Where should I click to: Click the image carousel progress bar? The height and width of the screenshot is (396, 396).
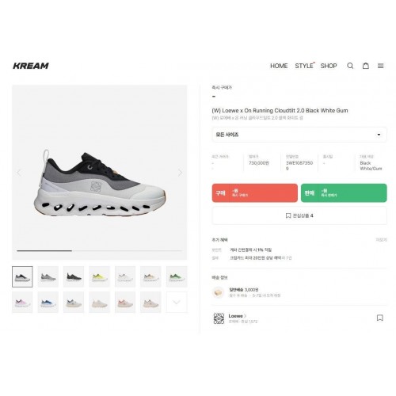click(x=100, y=250)
